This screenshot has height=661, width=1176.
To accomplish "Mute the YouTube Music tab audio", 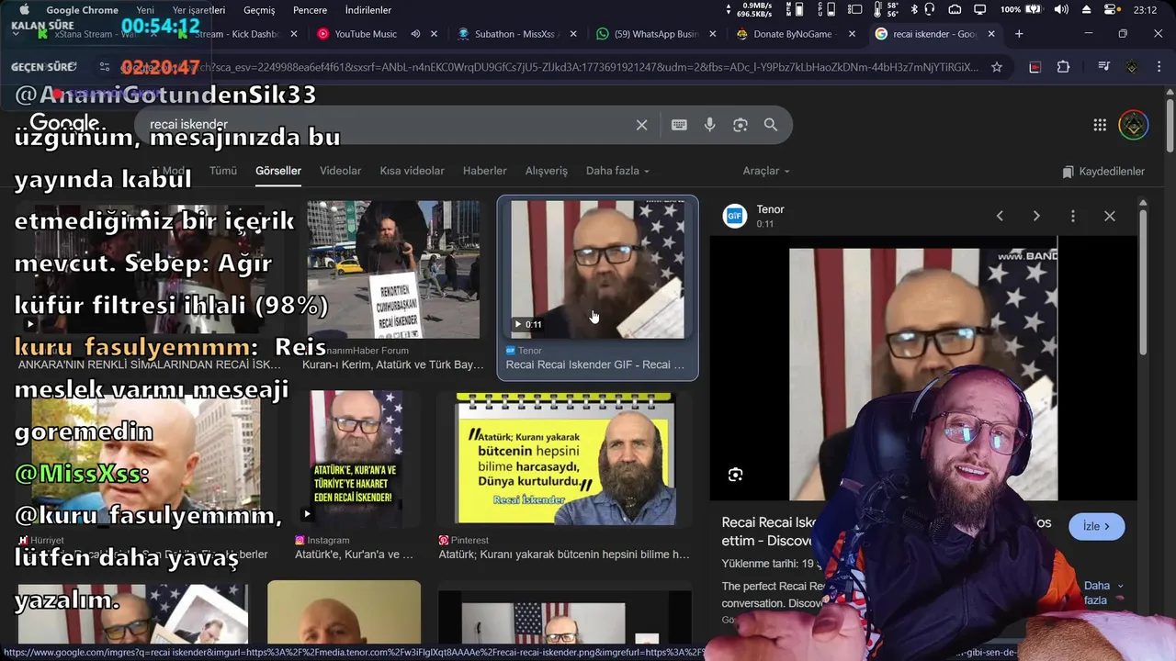I will coord(415,34).
